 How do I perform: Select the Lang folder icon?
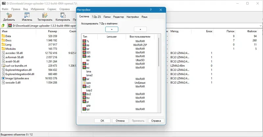tap(3, 44)
